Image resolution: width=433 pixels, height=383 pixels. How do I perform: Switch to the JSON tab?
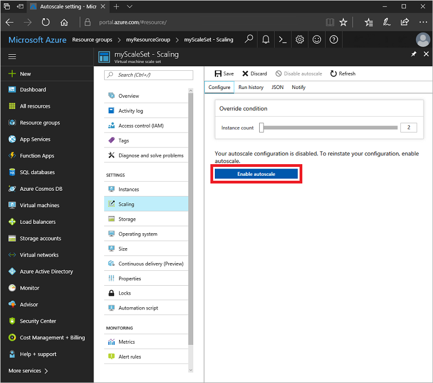coord(277,87)
